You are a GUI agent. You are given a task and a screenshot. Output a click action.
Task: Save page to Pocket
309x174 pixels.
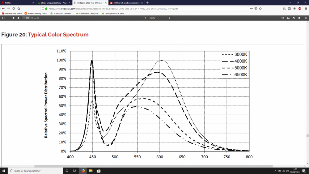coord(256,8)
